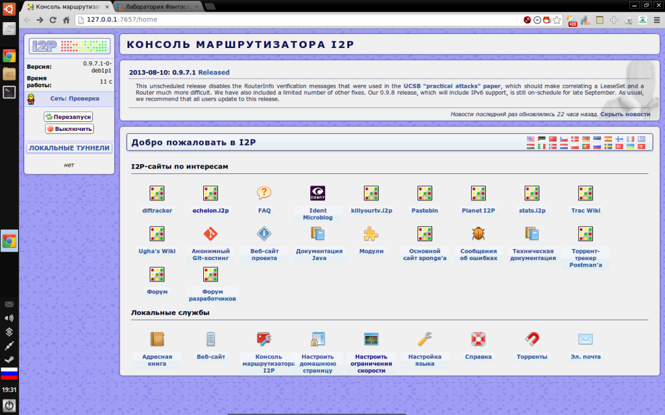Open the Эл. почта envelope icon
665x415 pixels.
585,339
